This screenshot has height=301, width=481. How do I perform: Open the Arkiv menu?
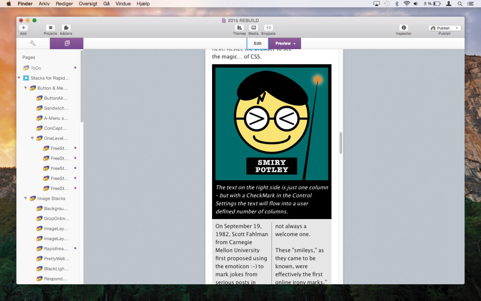(x=44, y=3)
